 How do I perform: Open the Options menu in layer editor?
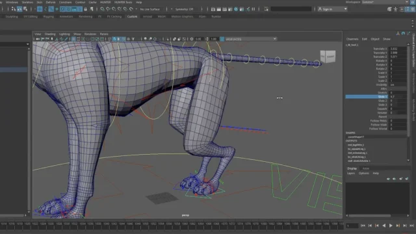coord(364,174)
